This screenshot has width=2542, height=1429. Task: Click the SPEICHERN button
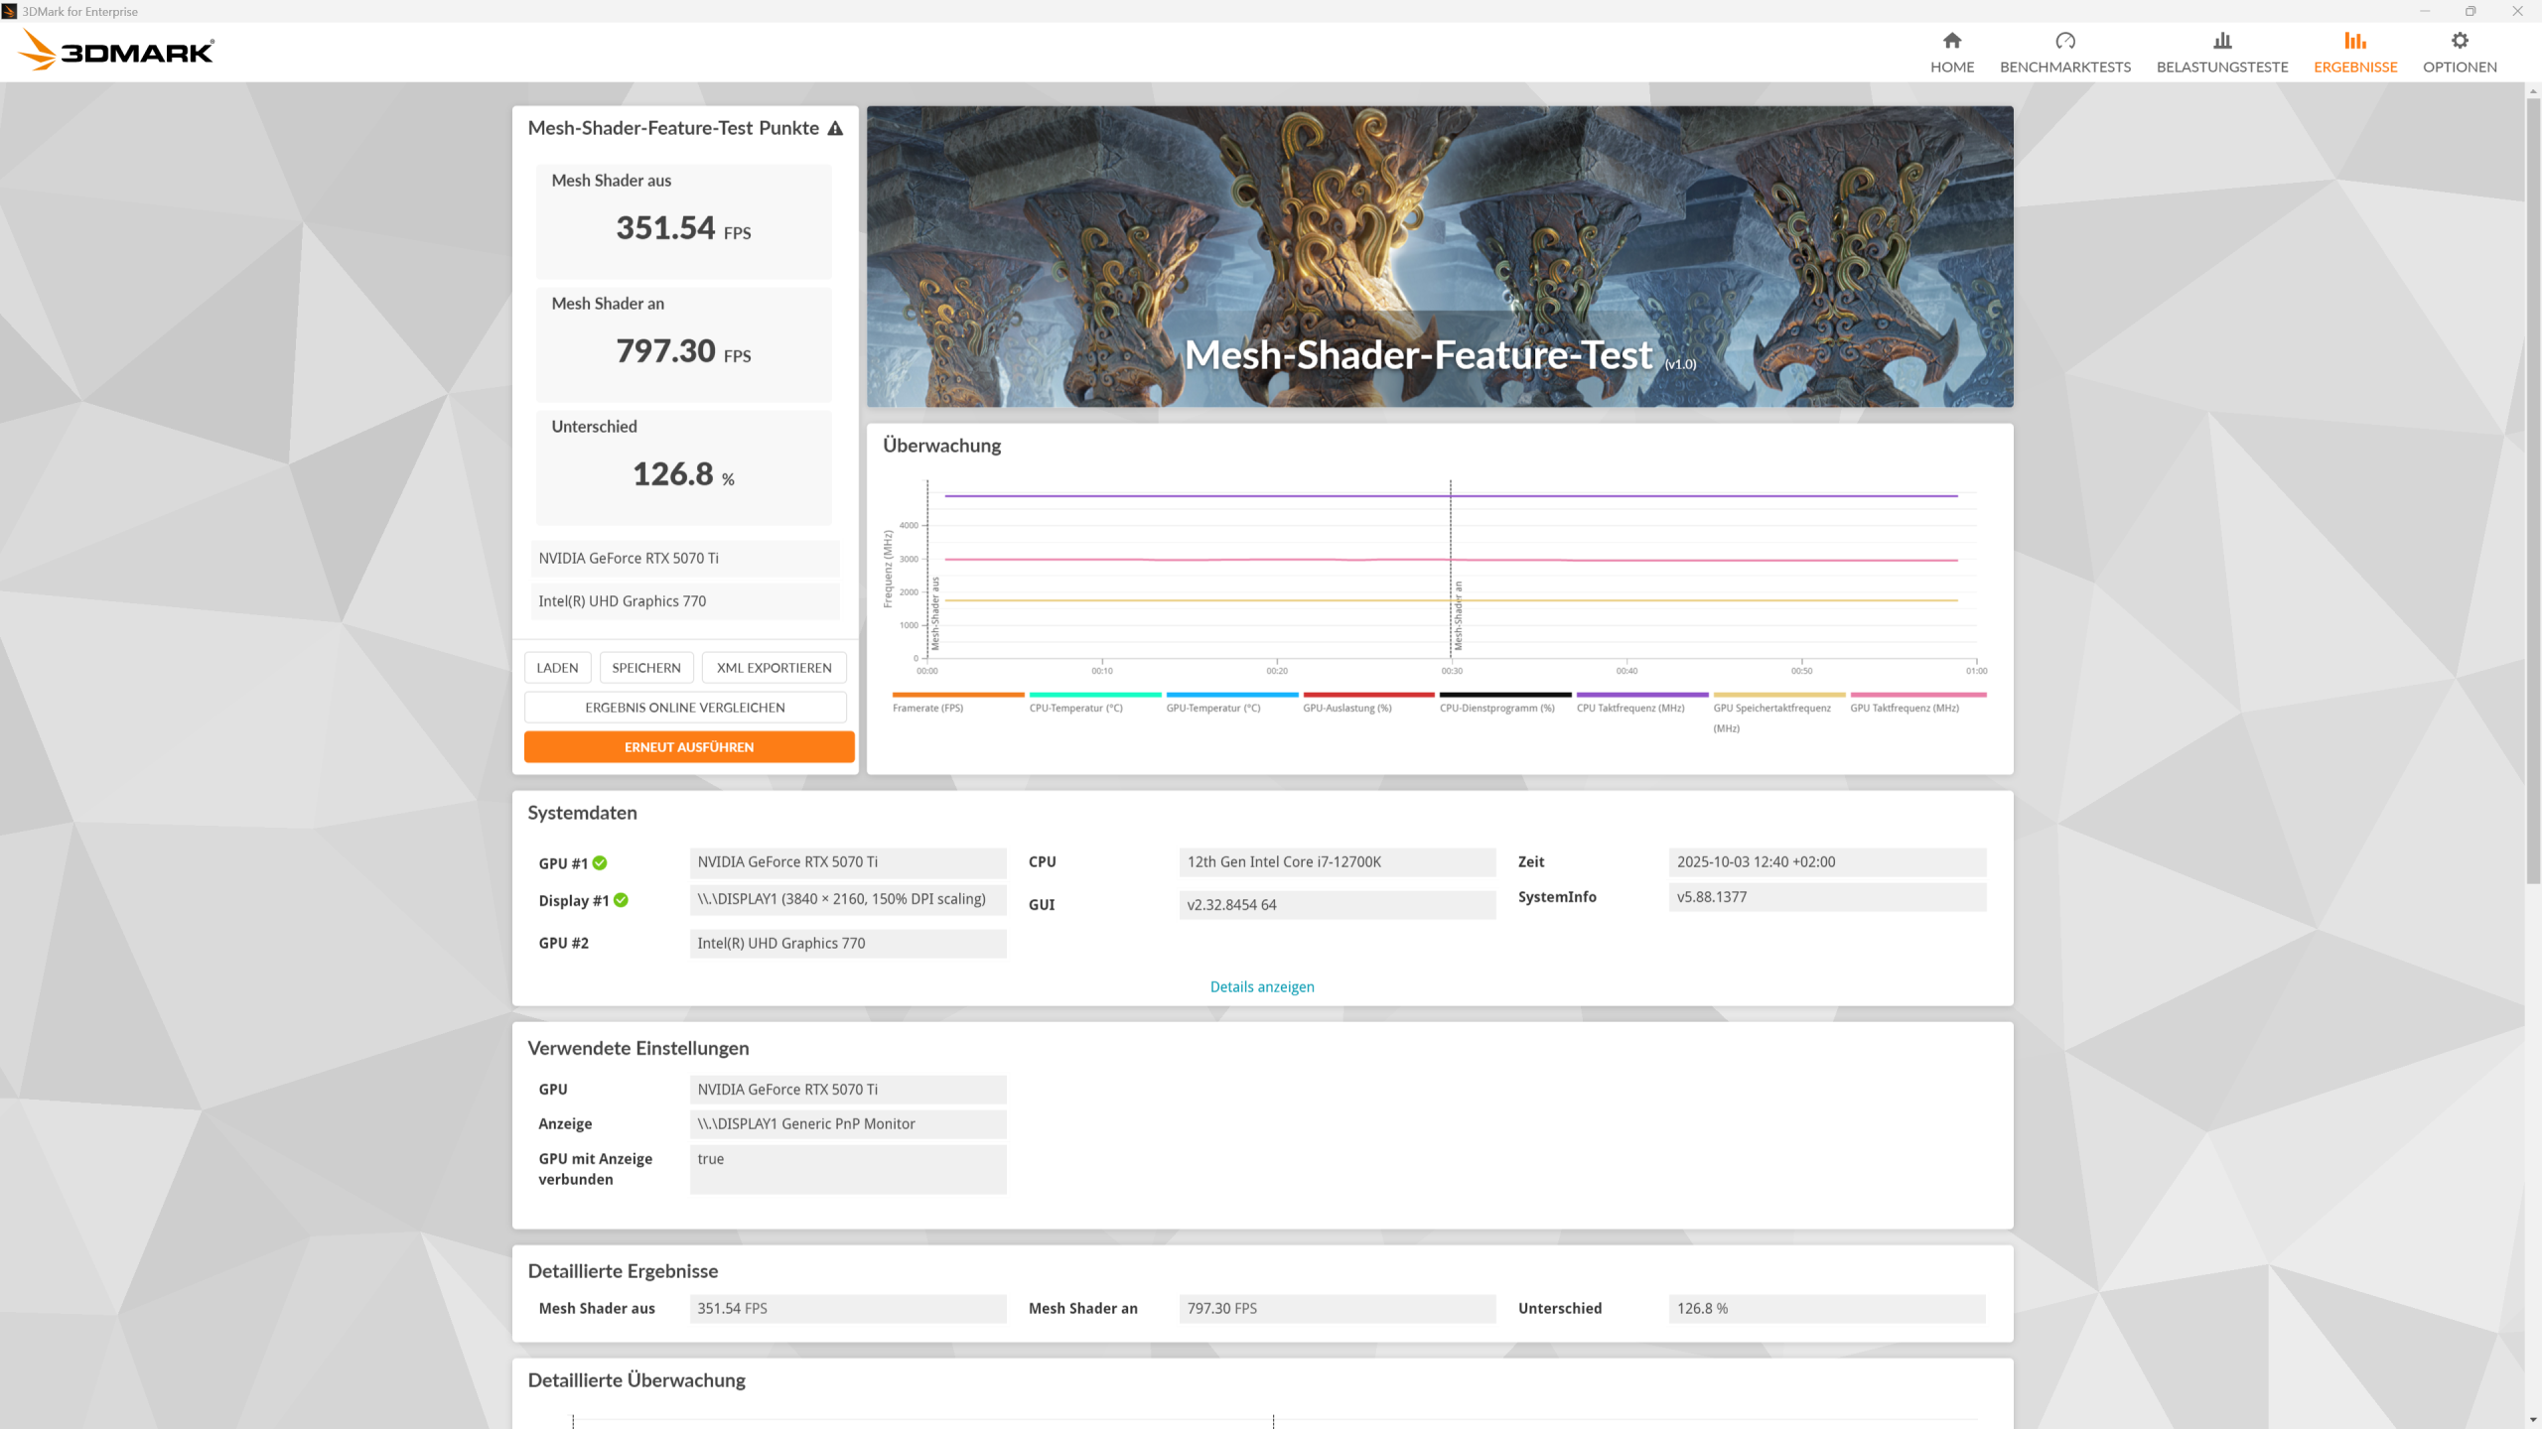point(645,668)
